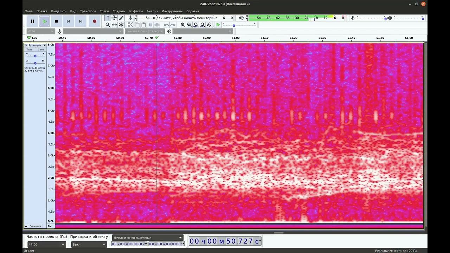Click the Zoom toggle icon
450x253 pixels.
click(x=209, y=25)
